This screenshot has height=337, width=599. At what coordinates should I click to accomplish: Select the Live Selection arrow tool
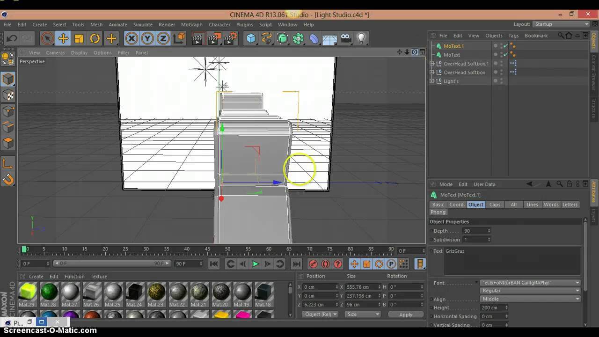click(47, 38)
